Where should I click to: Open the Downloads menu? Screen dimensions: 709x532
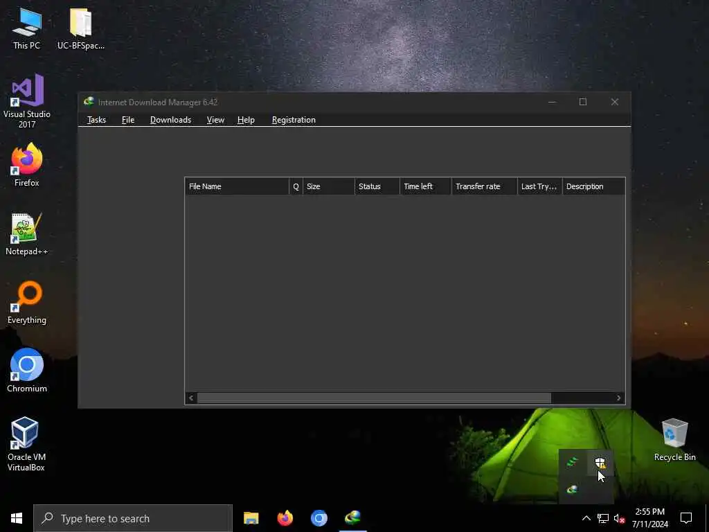coord(170,120)
